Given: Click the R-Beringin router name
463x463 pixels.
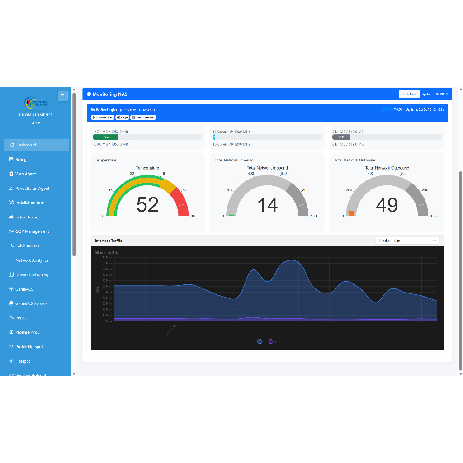Looking at the screenshot, I should (x=106, y=109).
